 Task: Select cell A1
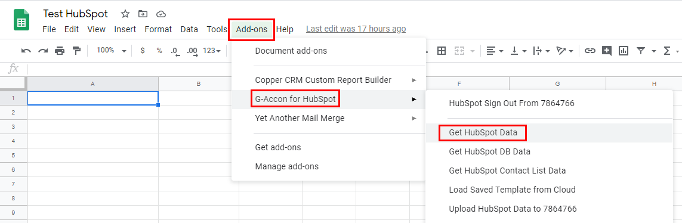92,98
